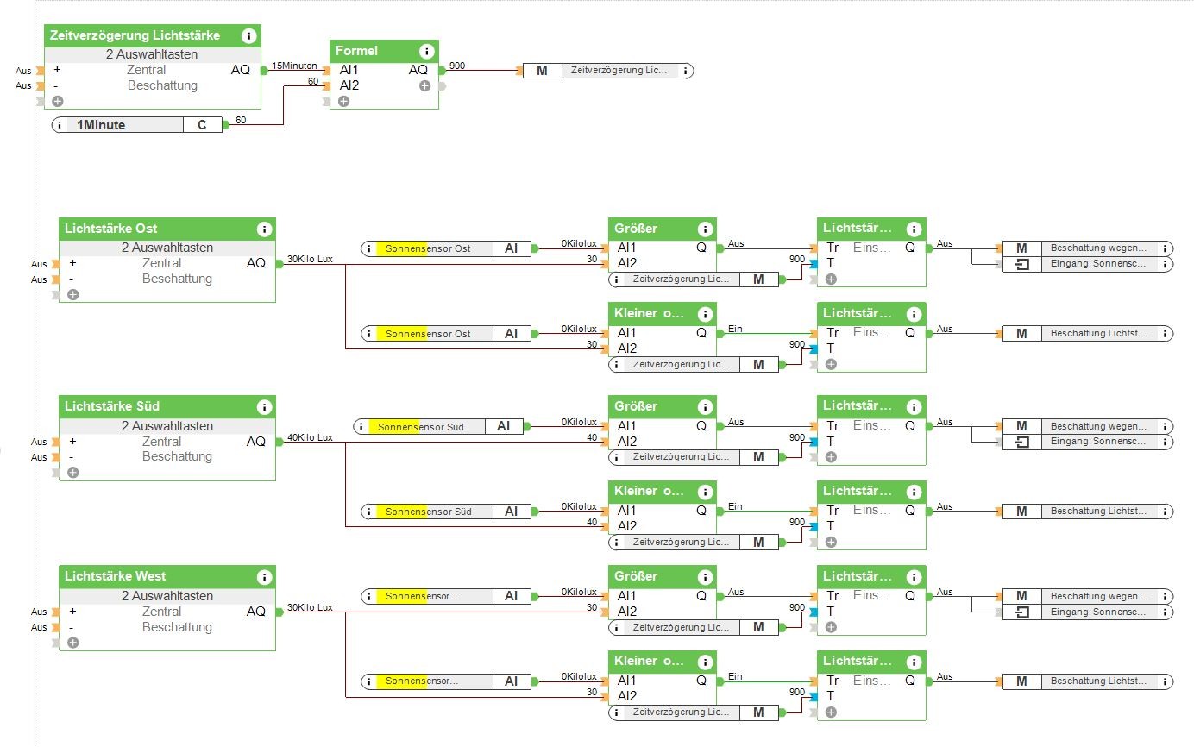Open info icon of Größer block for Ost

705,229
